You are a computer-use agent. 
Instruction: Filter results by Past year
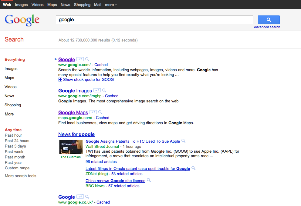[13, 162]
